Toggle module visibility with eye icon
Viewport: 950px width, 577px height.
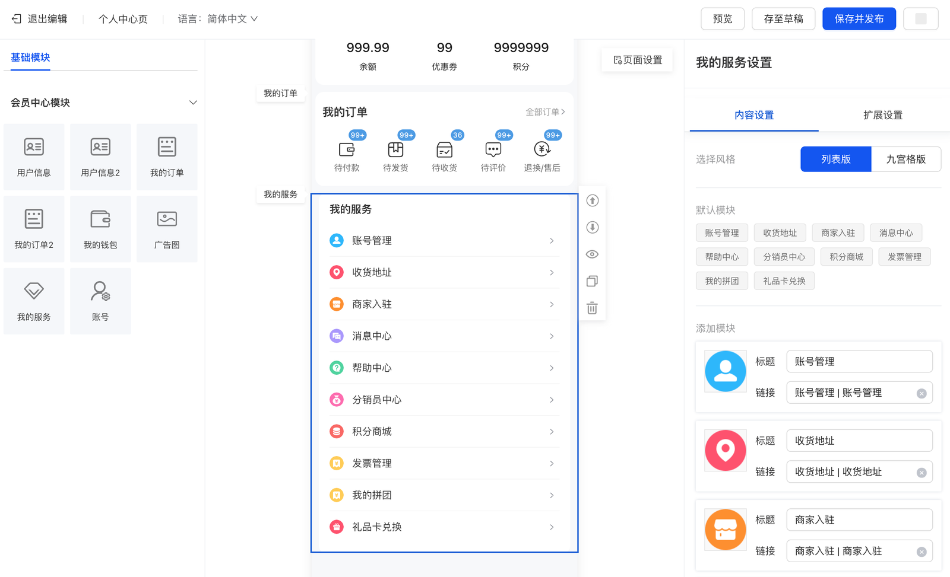coord(592,254)
